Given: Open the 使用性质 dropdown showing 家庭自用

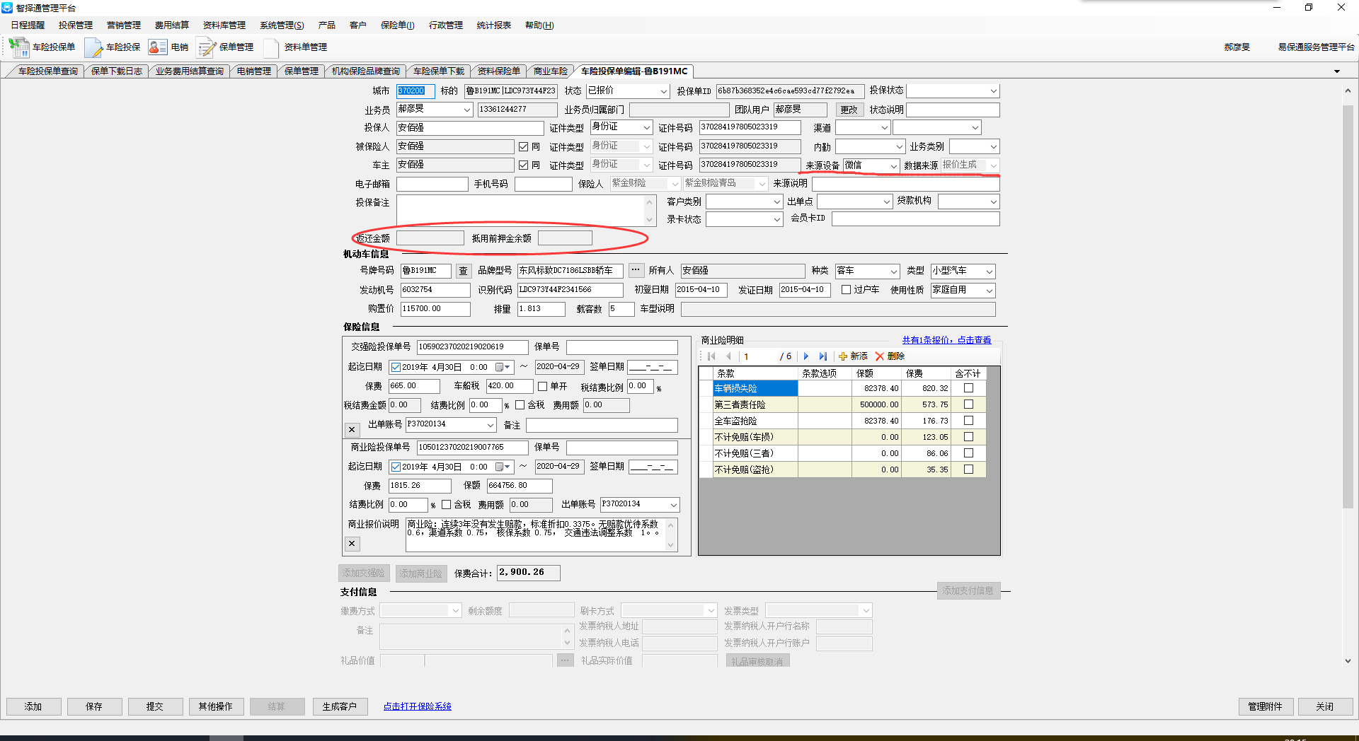Looking at the screenshot, I should tap(989, 291).
